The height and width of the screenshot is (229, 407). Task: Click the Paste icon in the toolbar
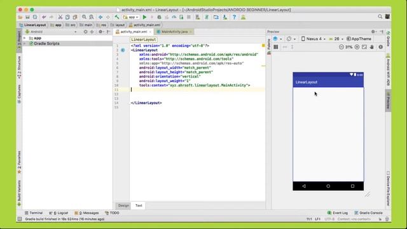click(x=75, y=17)
